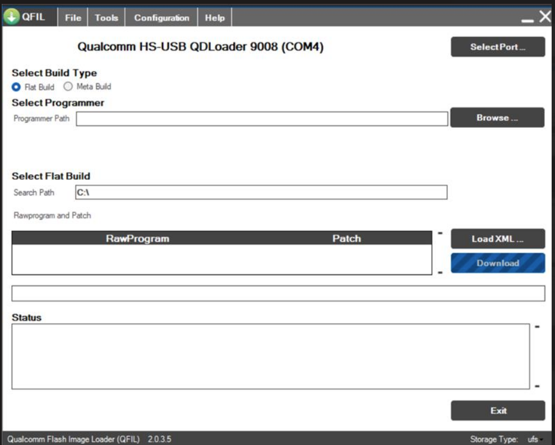The height and width of the screenshot is (445, 555).
Task: Click the RawProgram column header
Action: click(137, 238)
